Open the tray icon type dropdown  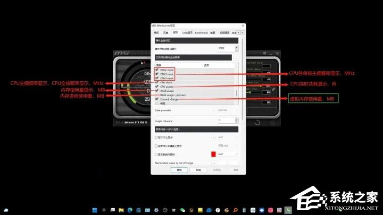tap(228, 154)
